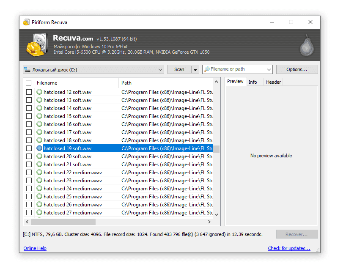Image resolution: width=346 pixels, height=269 pixels.
Task: Click the horizontal scrollbar thumb in file list
Action: coord(63,222)
